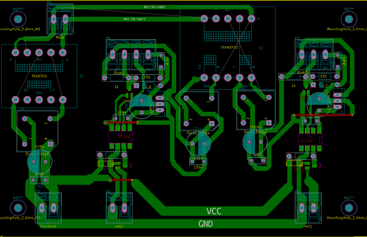Select the T1 transformer reference text
367x237 pixels.
[81, 76]
